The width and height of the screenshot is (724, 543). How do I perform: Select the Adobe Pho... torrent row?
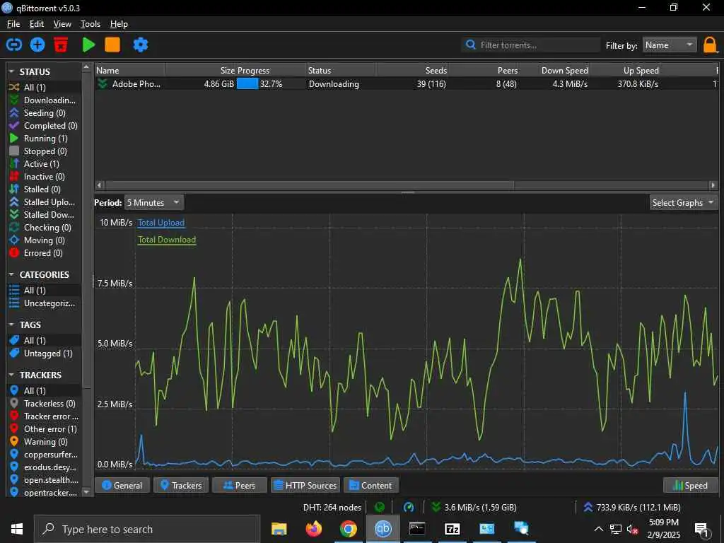407,84
